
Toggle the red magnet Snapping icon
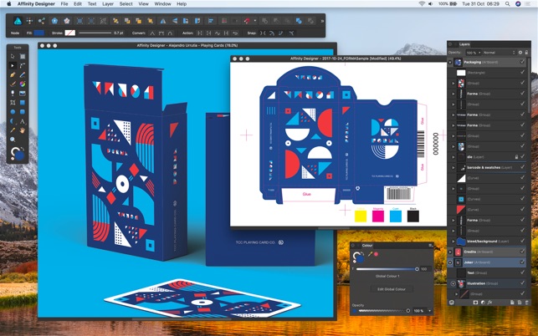[x=247, y=21]
